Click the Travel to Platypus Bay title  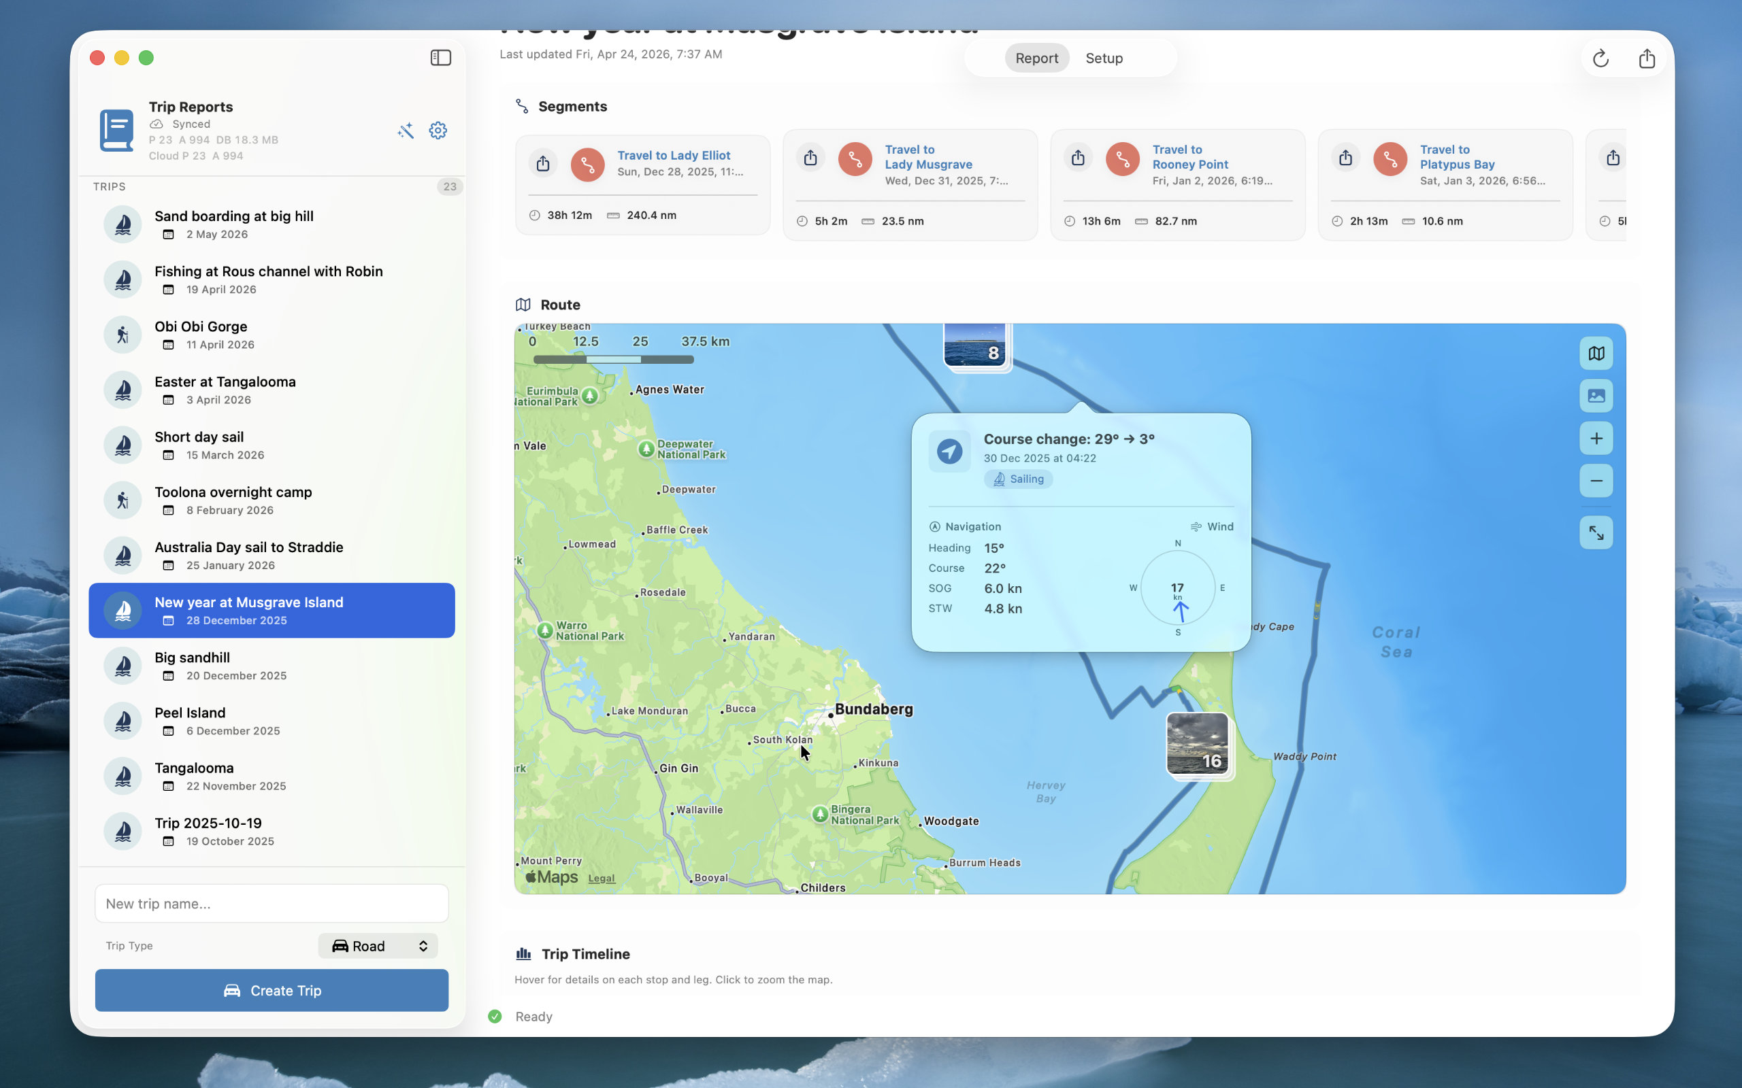(1457, 157)
